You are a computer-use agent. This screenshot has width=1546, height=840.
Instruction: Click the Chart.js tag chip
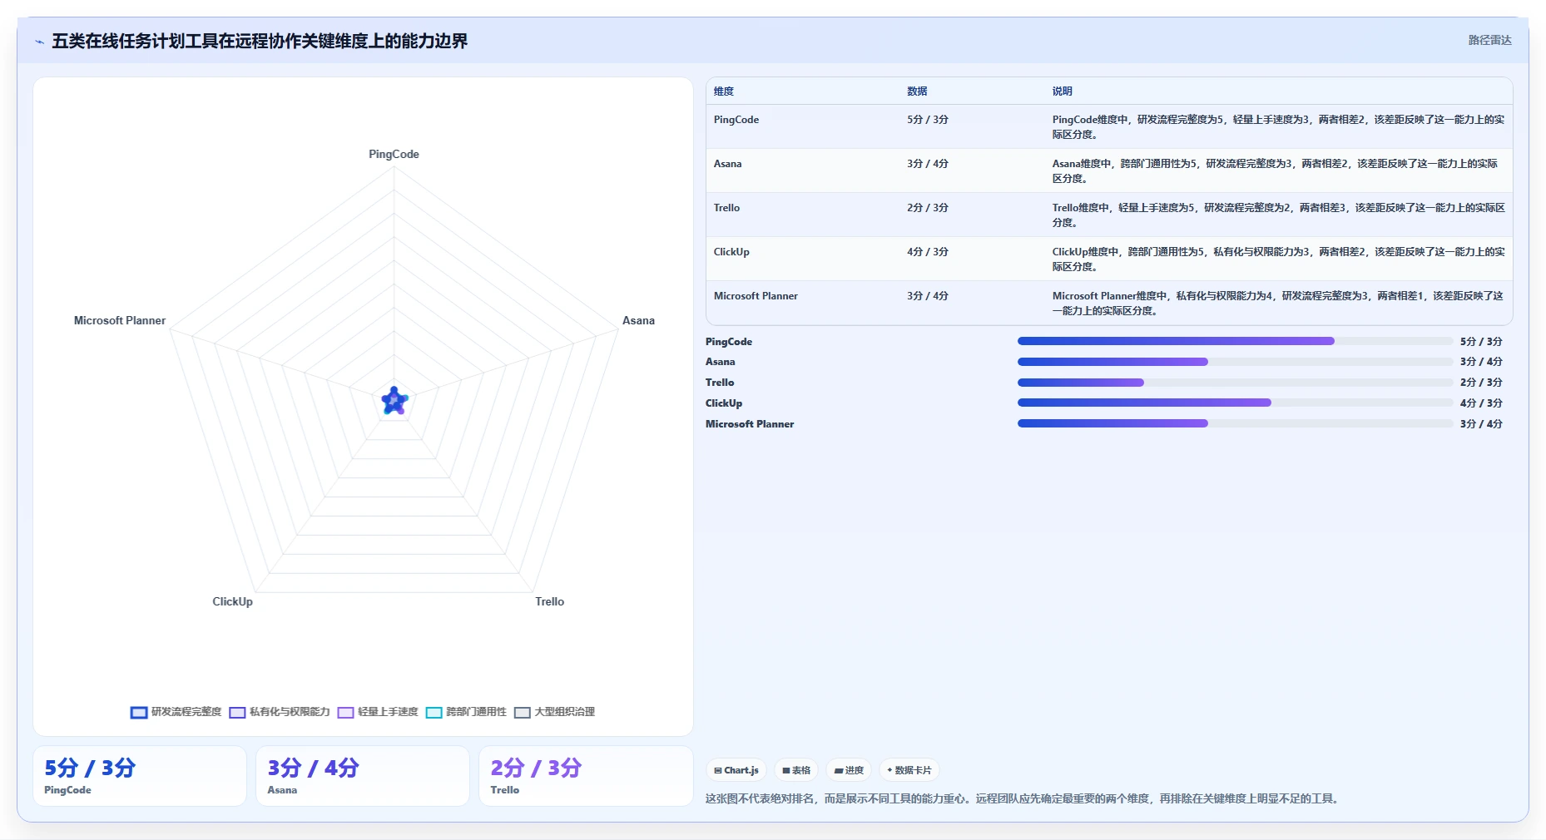coord(736,770)
